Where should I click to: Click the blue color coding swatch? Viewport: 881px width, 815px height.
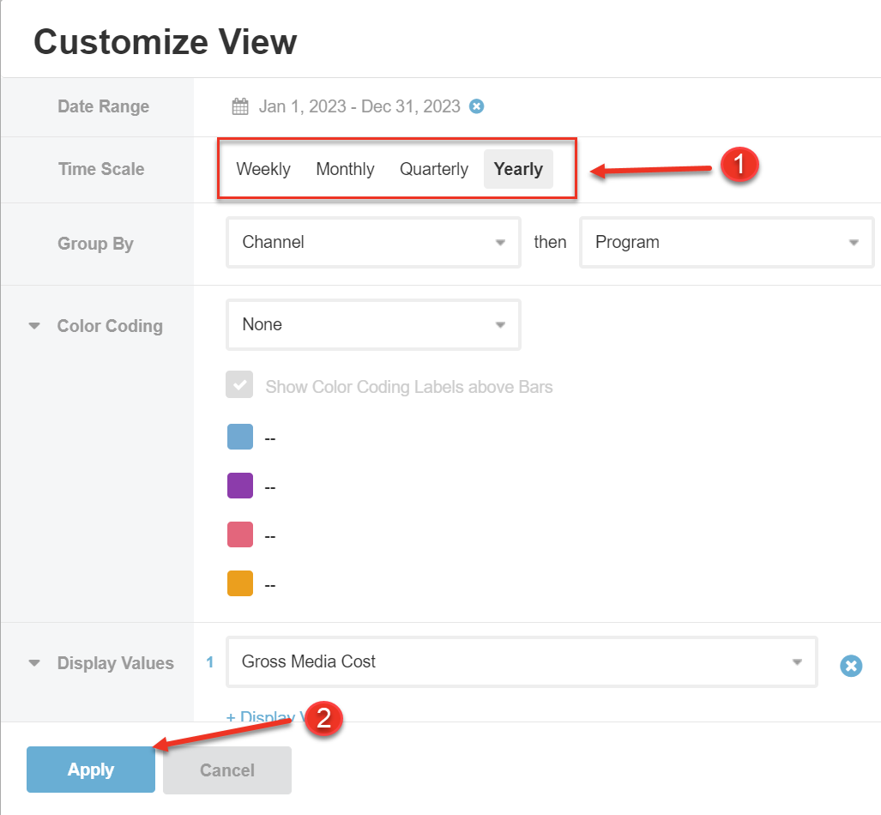click(x=240, y=437)
